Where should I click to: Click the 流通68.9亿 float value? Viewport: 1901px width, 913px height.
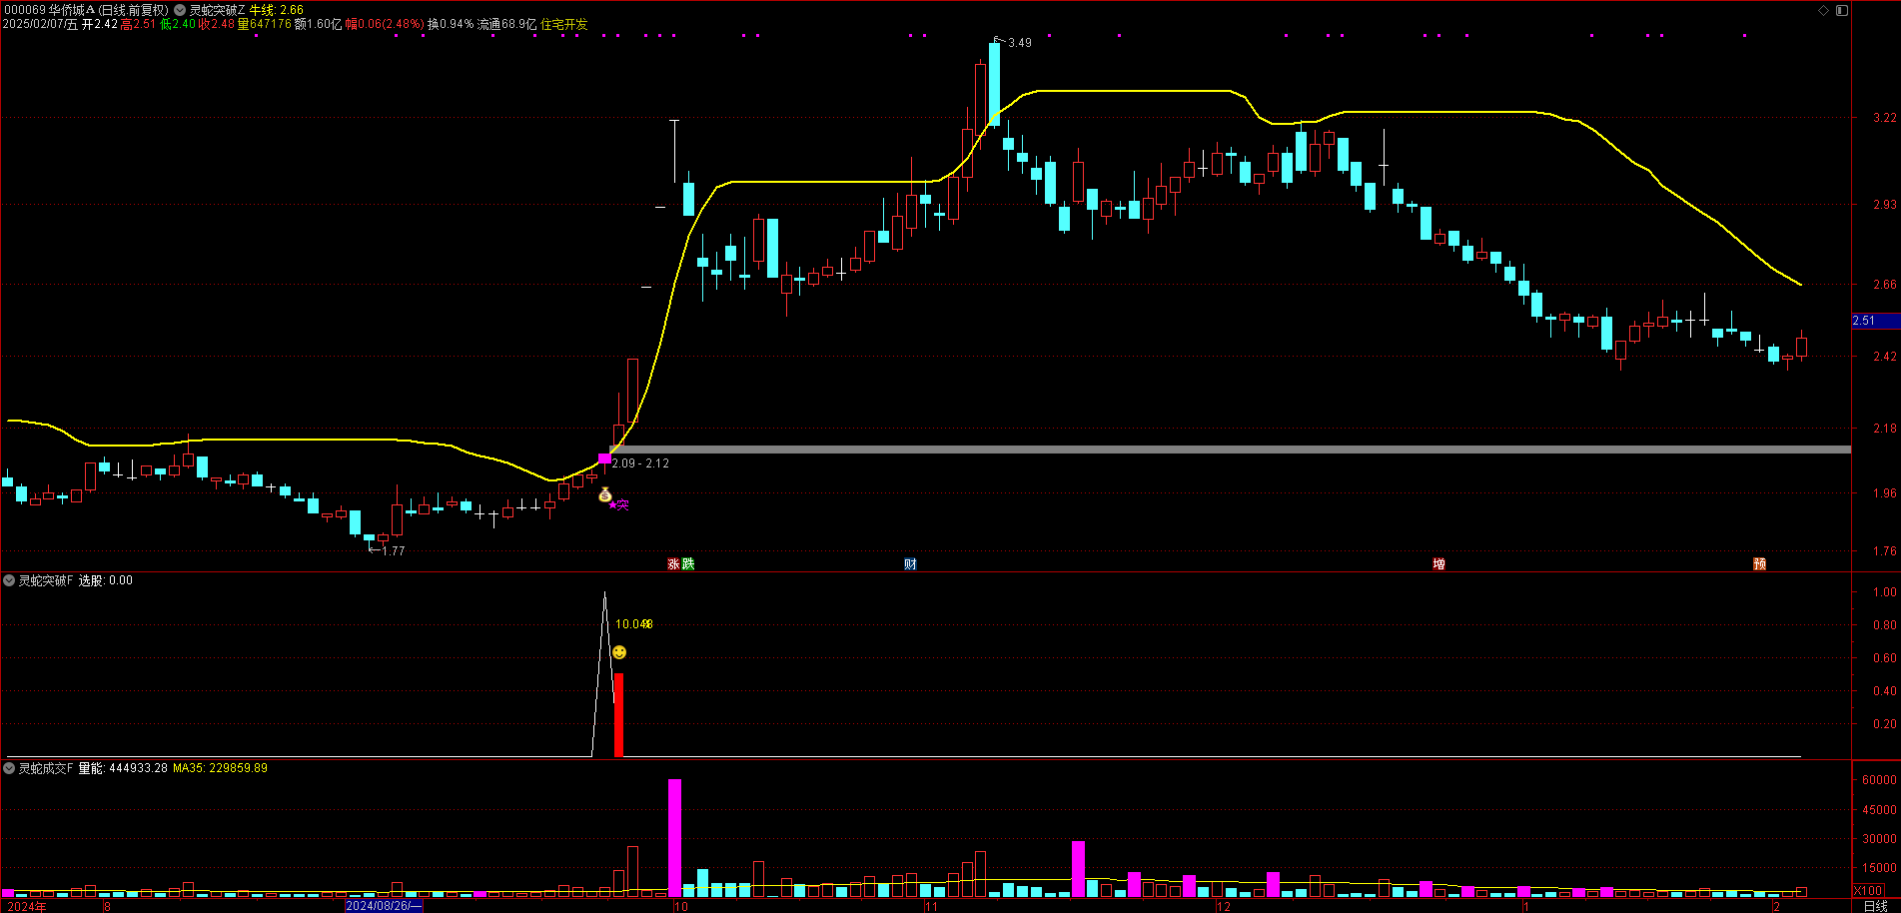coord(506,24)
